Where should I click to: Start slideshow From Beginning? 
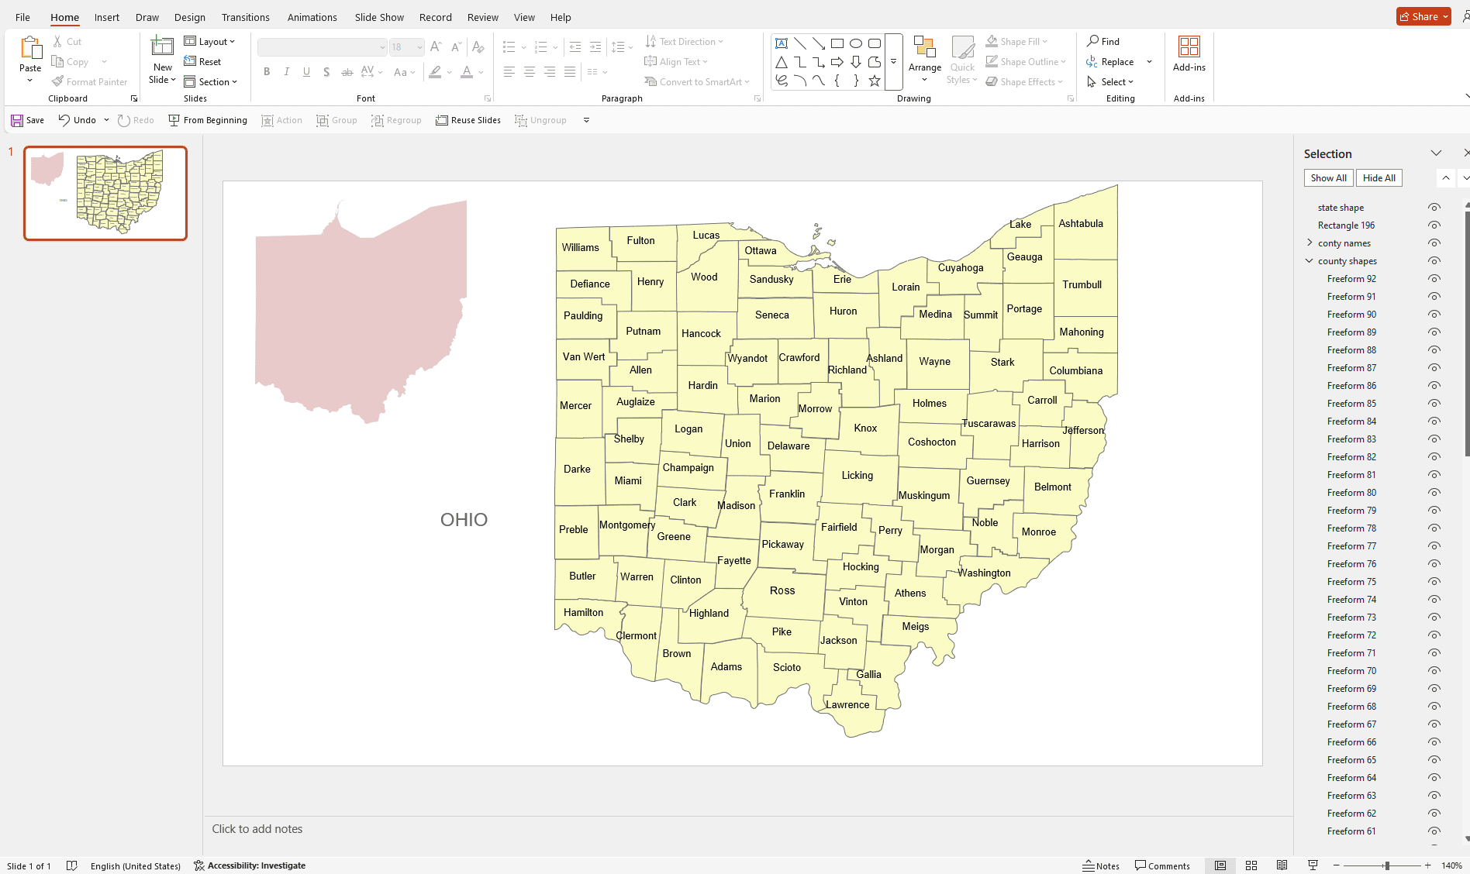(x=208, y=120)
